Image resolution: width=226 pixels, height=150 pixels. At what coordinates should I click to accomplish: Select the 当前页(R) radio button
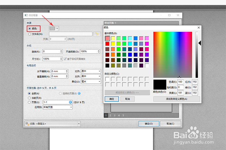point(29,98)
